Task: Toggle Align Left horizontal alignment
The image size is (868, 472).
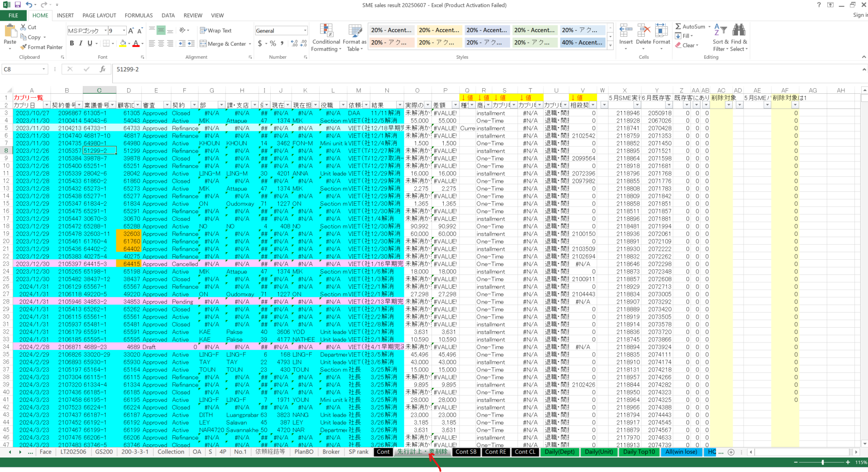Action: point(152,43)
